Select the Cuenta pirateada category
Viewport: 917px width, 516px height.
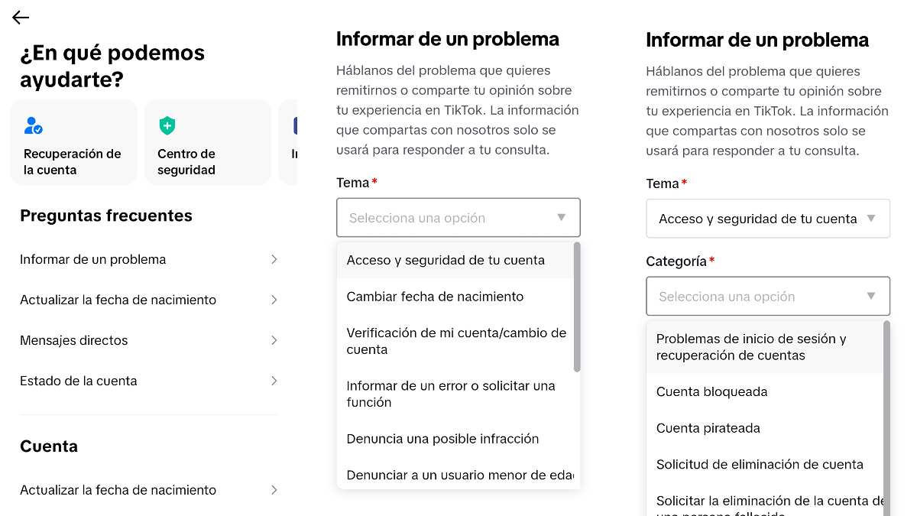(x=764, y=428)
